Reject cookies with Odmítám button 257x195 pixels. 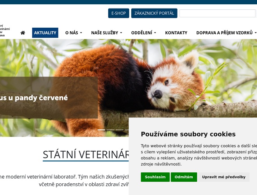(184, 177)
